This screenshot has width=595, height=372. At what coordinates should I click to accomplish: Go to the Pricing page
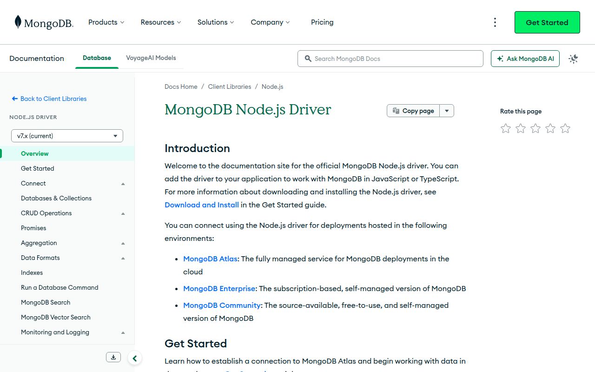tap(322, 22)
